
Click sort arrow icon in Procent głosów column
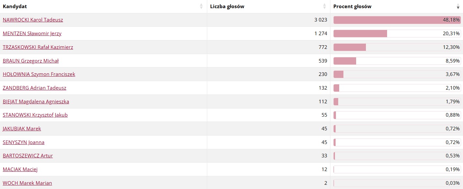[x=458, y=7]
